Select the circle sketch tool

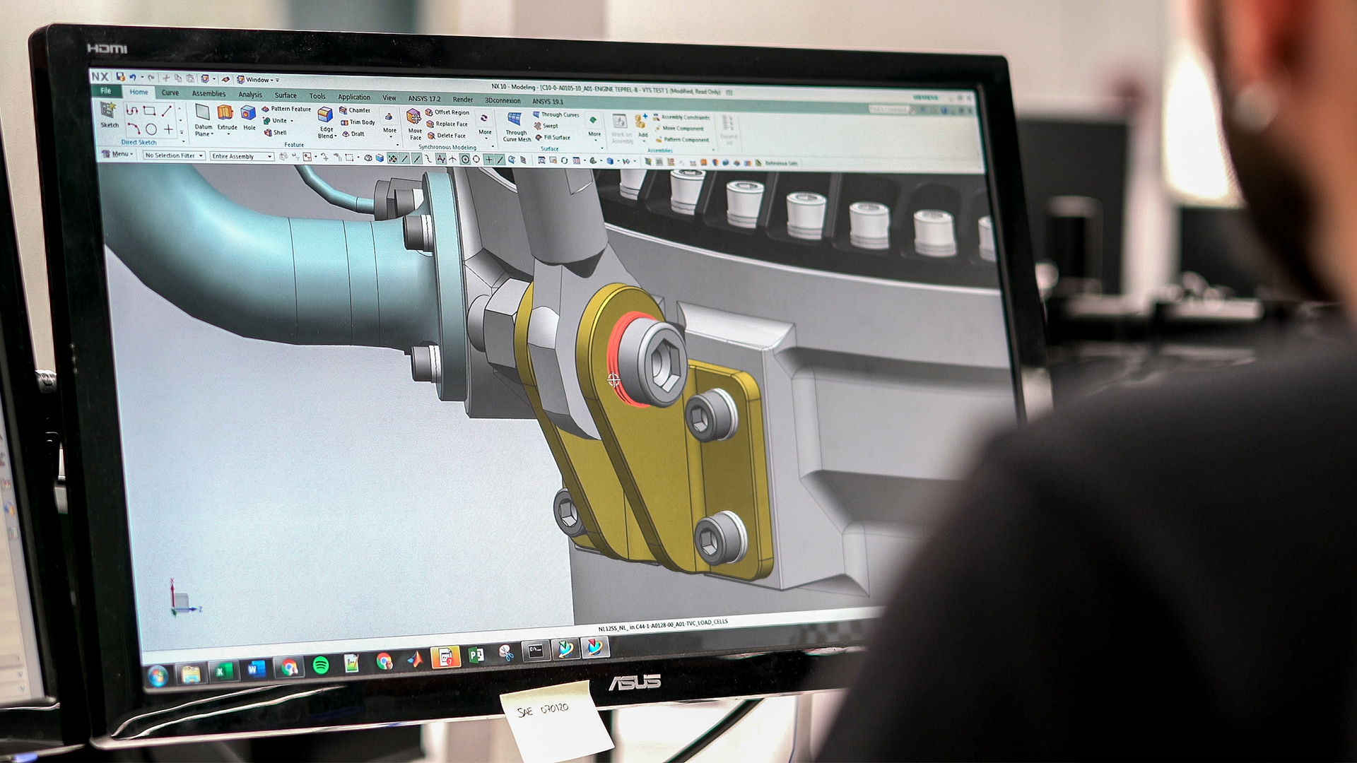click(151, 129)
